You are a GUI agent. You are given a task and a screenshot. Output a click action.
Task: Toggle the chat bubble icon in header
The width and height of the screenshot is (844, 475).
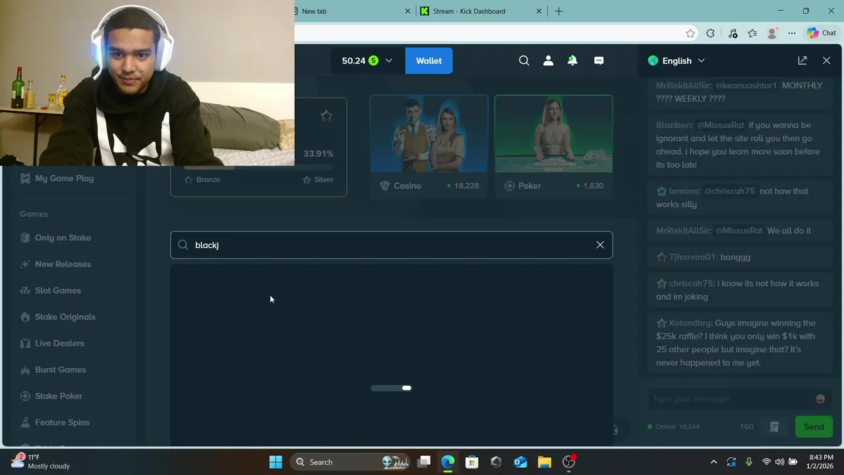(x=599, y=61)
